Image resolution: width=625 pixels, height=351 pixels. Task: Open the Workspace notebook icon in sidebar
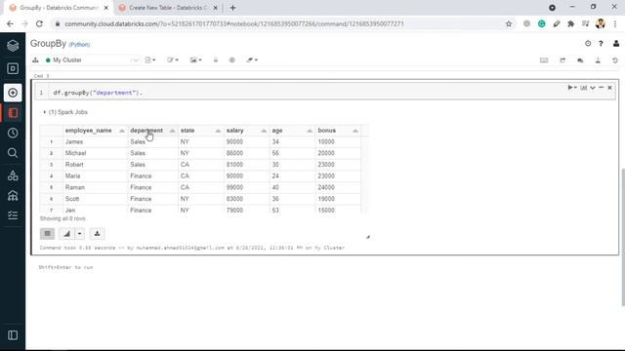click(13, 113)
